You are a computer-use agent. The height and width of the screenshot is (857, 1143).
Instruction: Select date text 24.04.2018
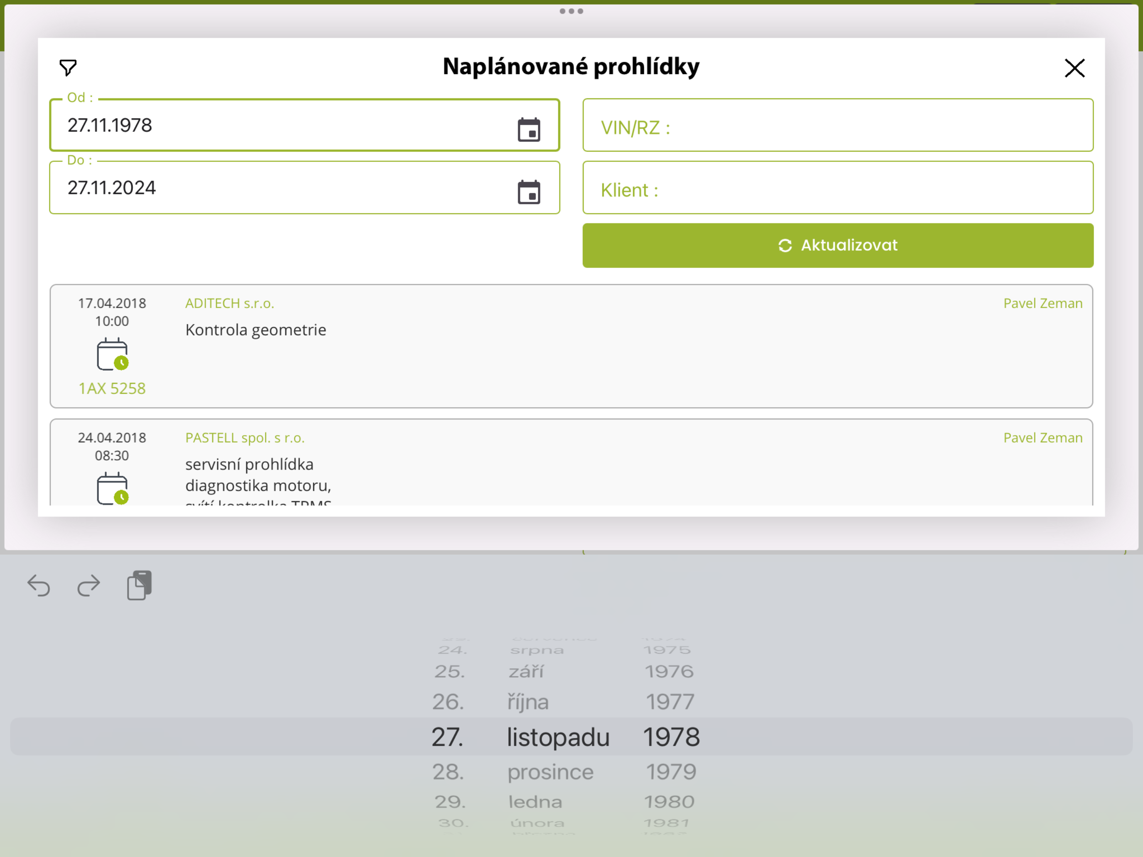tap(112, 438)
